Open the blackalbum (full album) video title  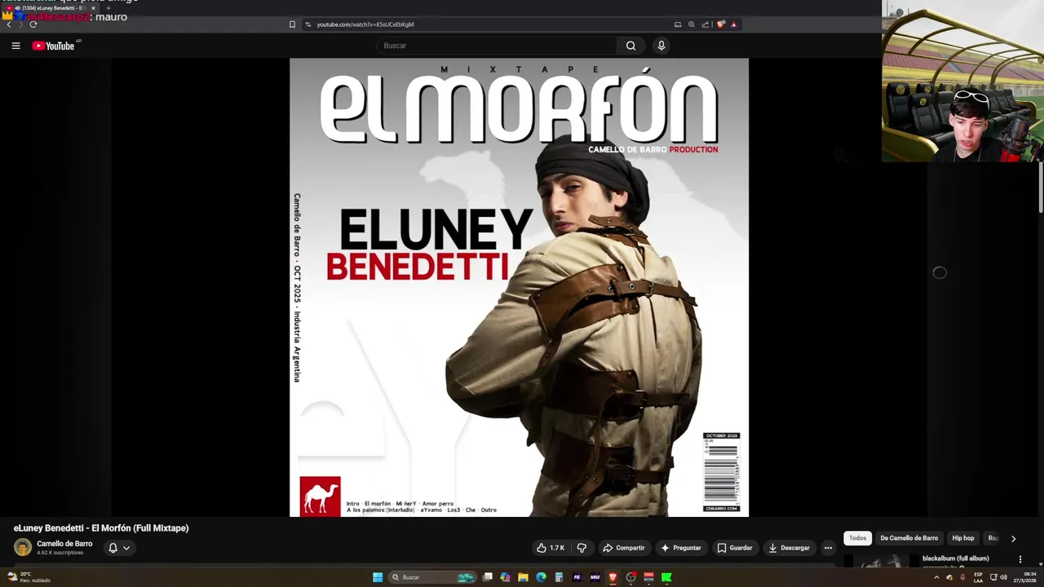pos(955,558)
